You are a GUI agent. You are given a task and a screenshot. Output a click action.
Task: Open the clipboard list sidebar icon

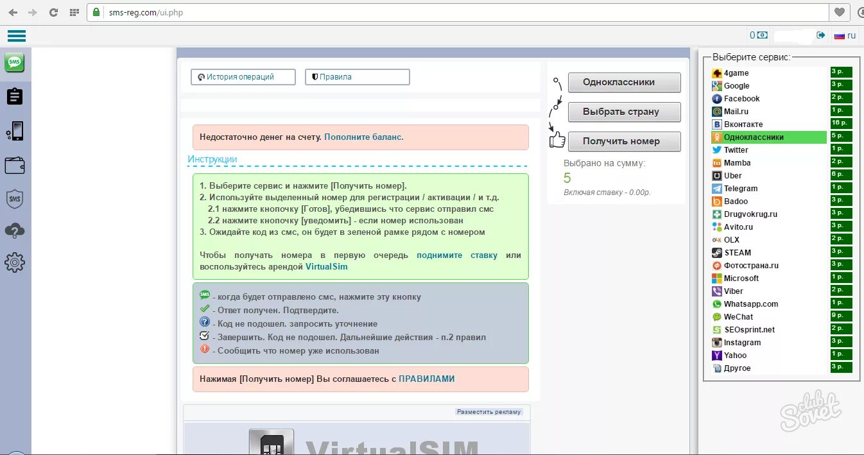tap(15, 96)
